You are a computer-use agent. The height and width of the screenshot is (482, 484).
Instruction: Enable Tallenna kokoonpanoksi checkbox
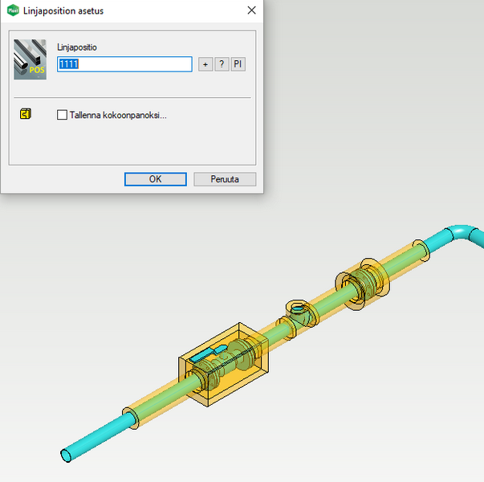point(63,115)
